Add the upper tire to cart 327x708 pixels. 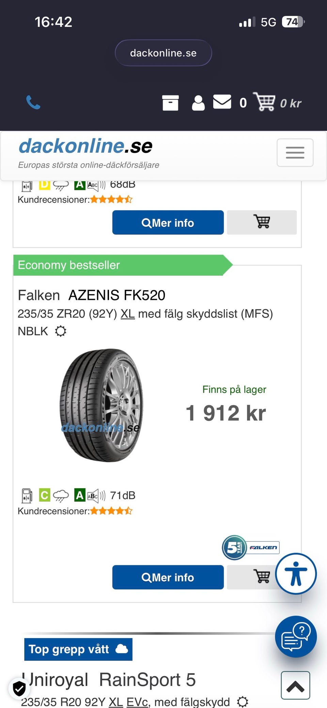coord(262,222)
